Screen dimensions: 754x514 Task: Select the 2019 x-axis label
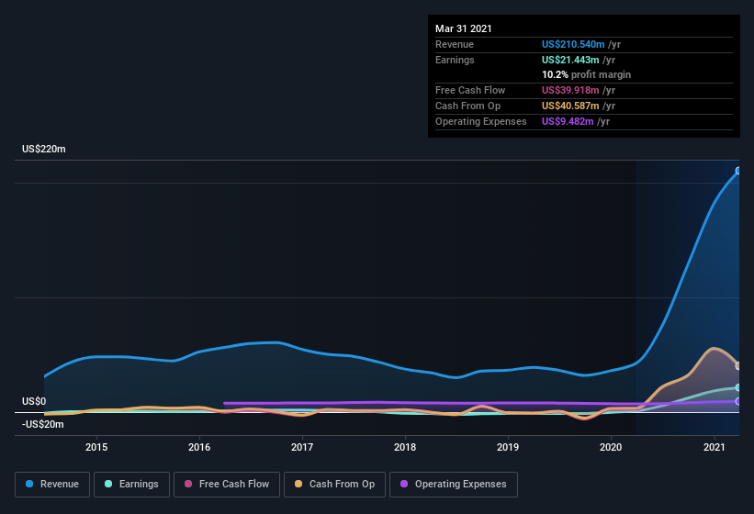[508, 447]
